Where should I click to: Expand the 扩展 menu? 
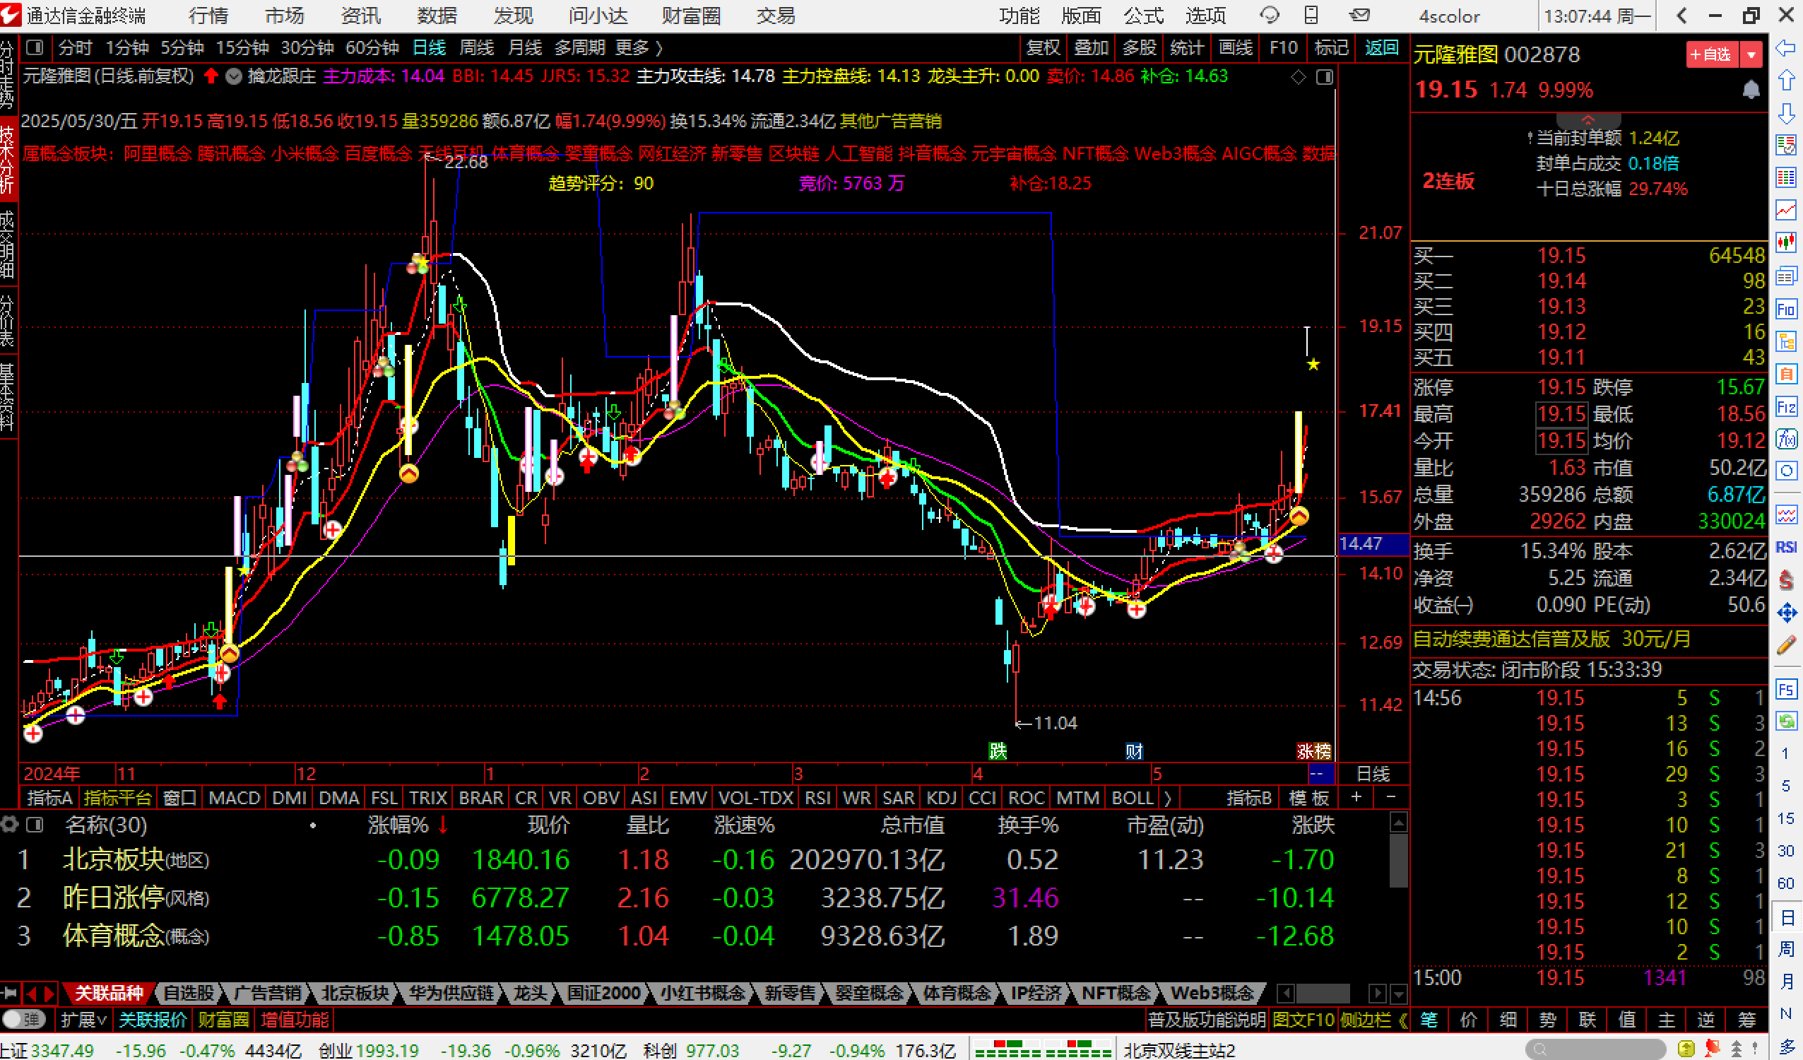83,1019
